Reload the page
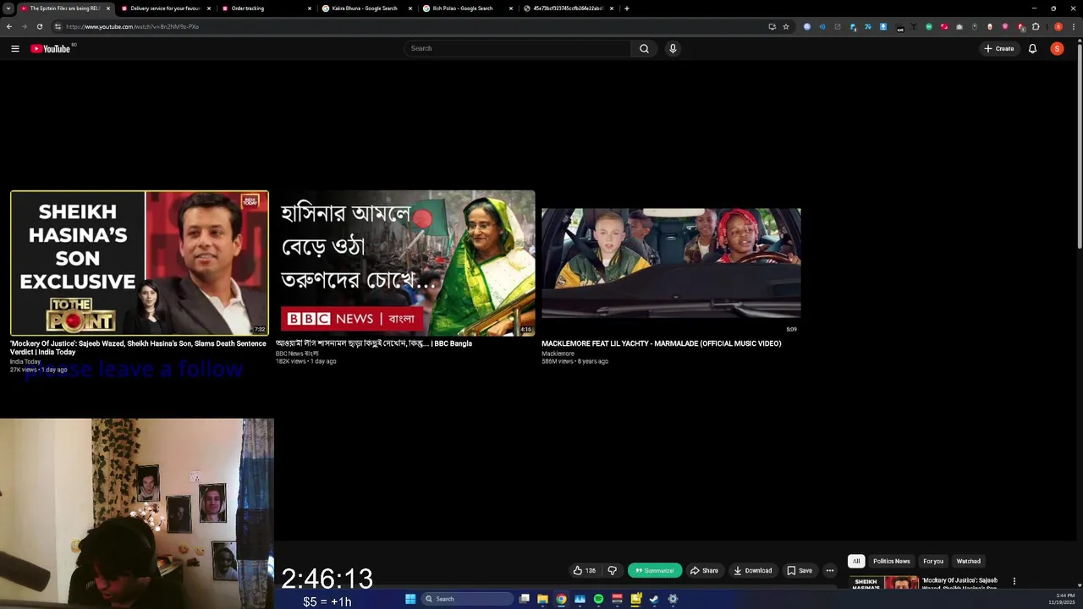The width and height of the screenshot is (1083, 609). click(x=39, y=26)
